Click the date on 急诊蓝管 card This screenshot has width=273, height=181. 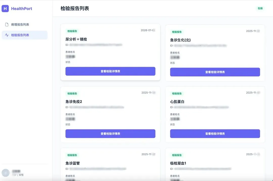click(148, 154)
